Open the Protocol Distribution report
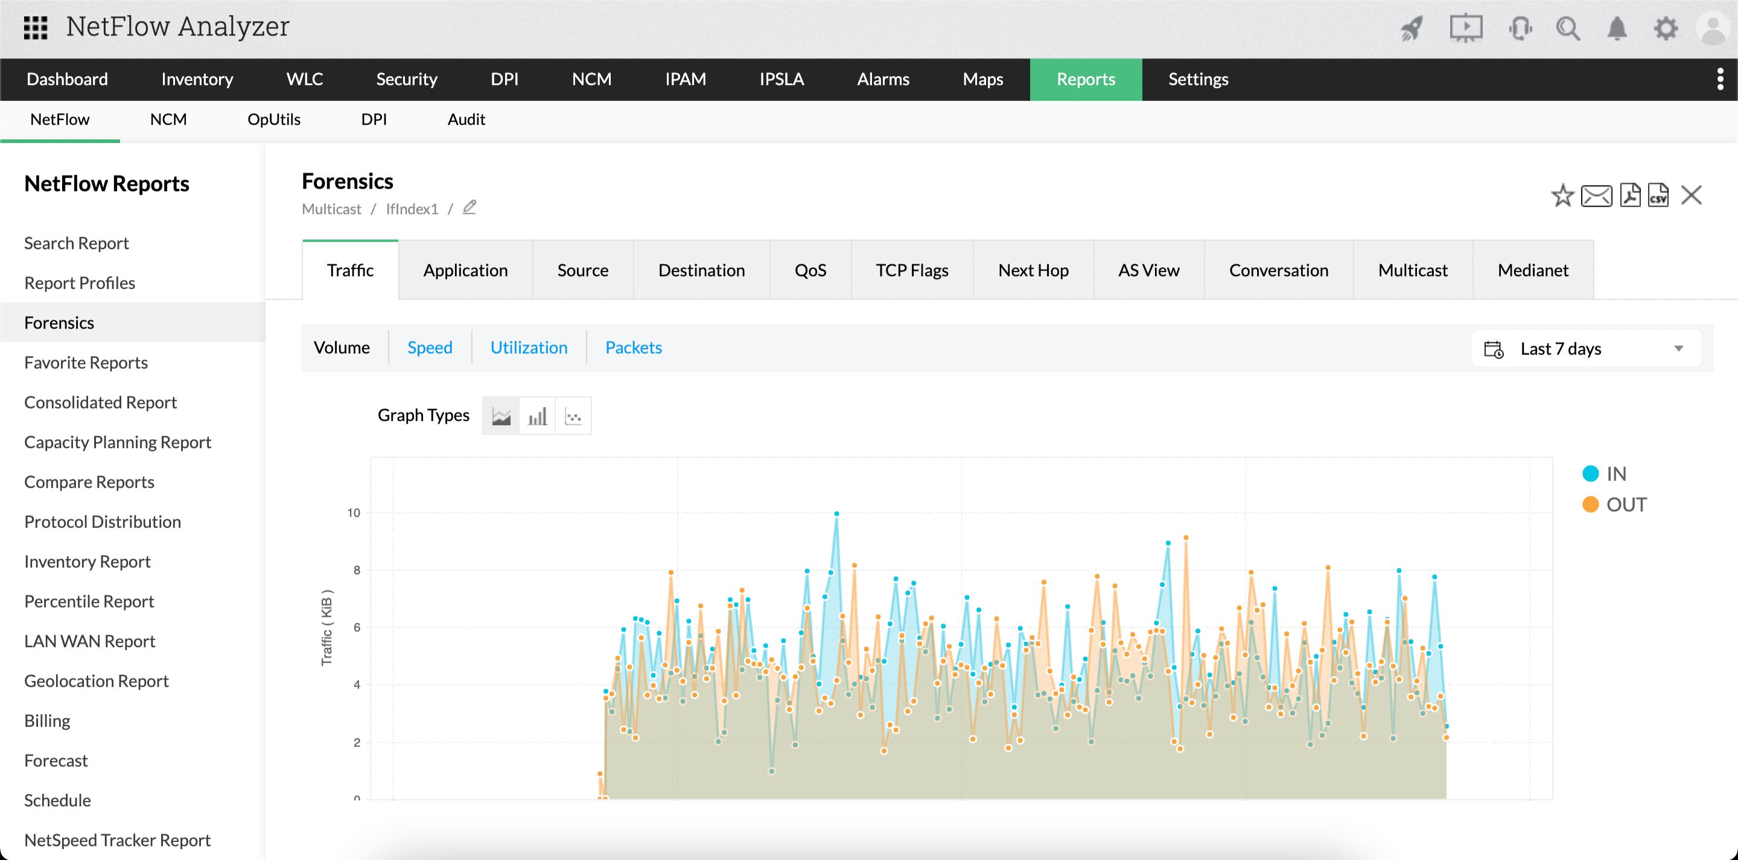This screenshot has width=1738, height=860. [102, 522]
